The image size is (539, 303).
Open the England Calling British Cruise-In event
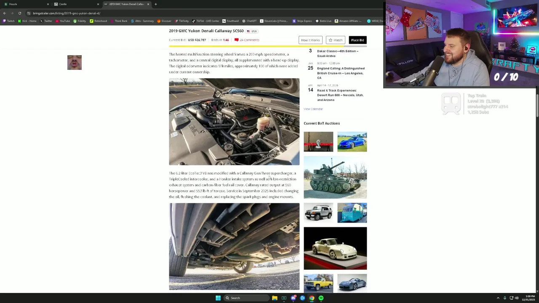point(341,73)
